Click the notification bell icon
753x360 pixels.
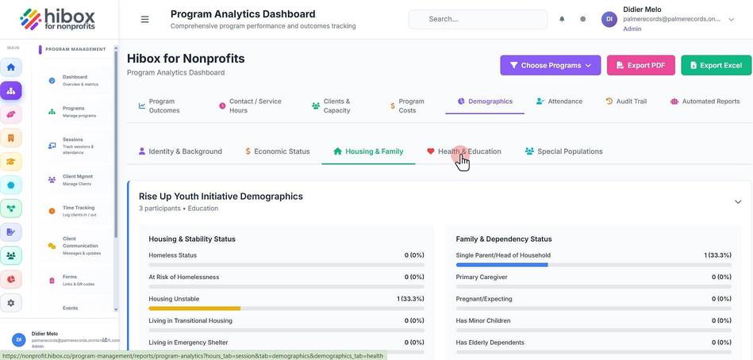(x=562, y=19)
